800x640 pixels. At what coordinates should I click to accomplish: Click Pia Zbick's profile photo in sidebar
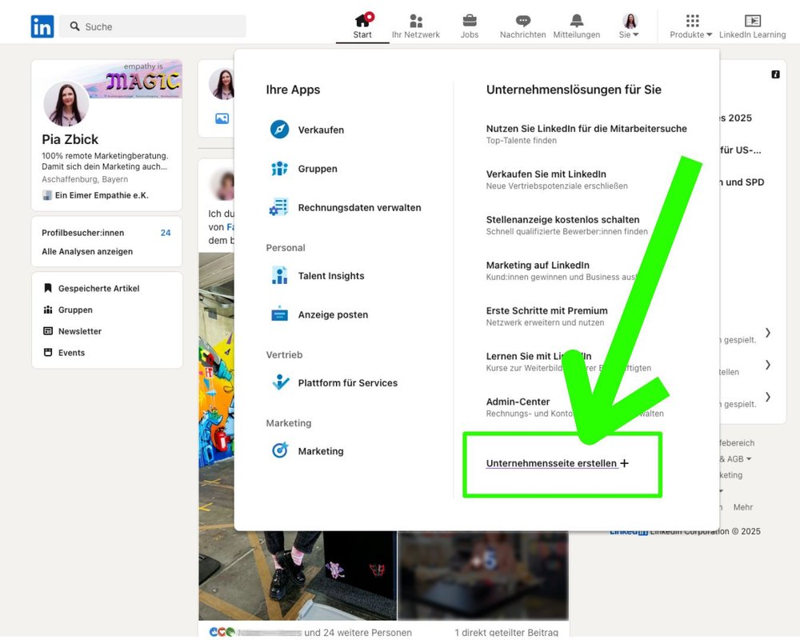pyautogui.click(x=66, y=104)
